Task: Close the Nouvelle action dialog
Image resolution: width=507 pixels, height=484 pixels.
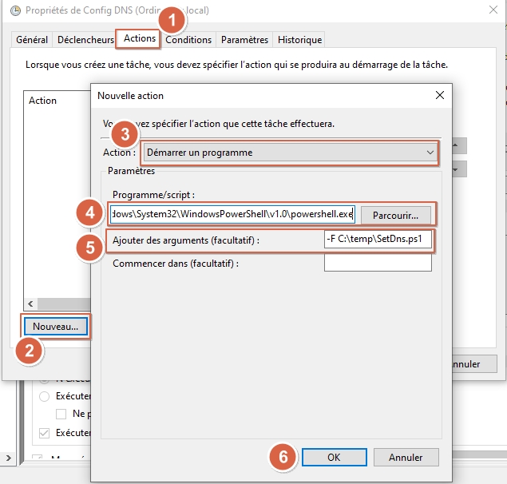Action: point(440,95)
